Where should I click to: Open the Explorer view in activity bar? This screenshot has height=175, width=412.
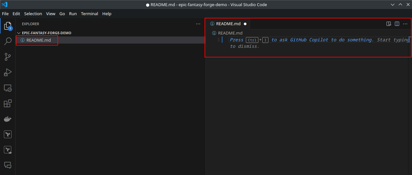[8, 26]
